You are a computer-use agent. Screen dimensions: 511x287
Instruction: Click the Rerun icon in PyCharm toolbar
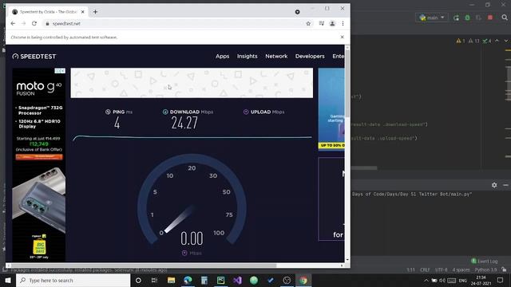456,18
